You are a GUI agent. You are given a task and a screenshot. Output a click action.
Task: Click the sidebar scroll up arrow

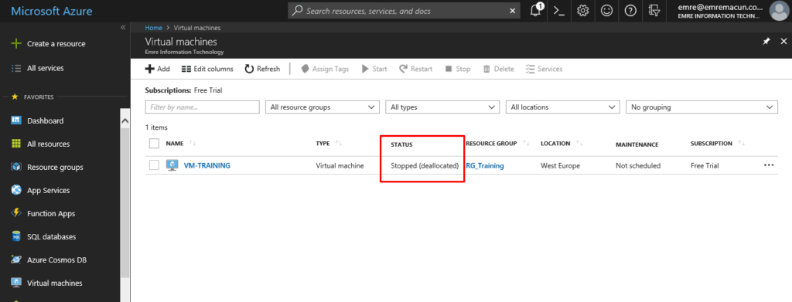125,121
